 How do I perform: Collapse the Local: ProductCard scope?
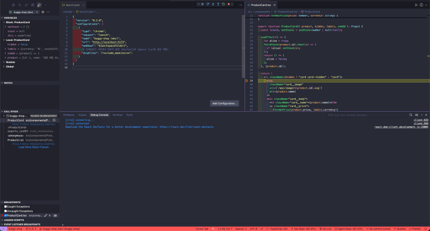4,40
